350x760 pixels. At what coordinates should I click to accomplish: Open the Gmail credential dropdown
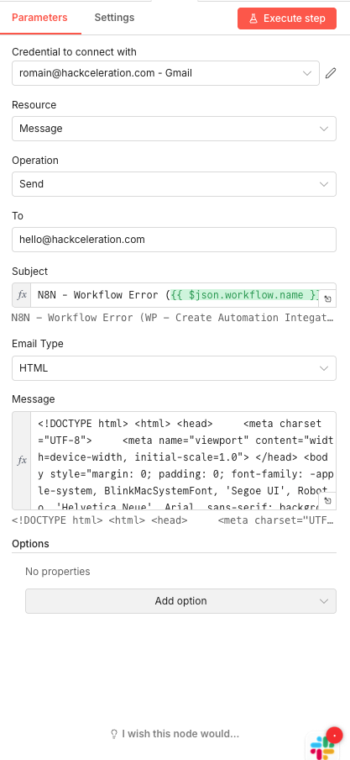165,73
